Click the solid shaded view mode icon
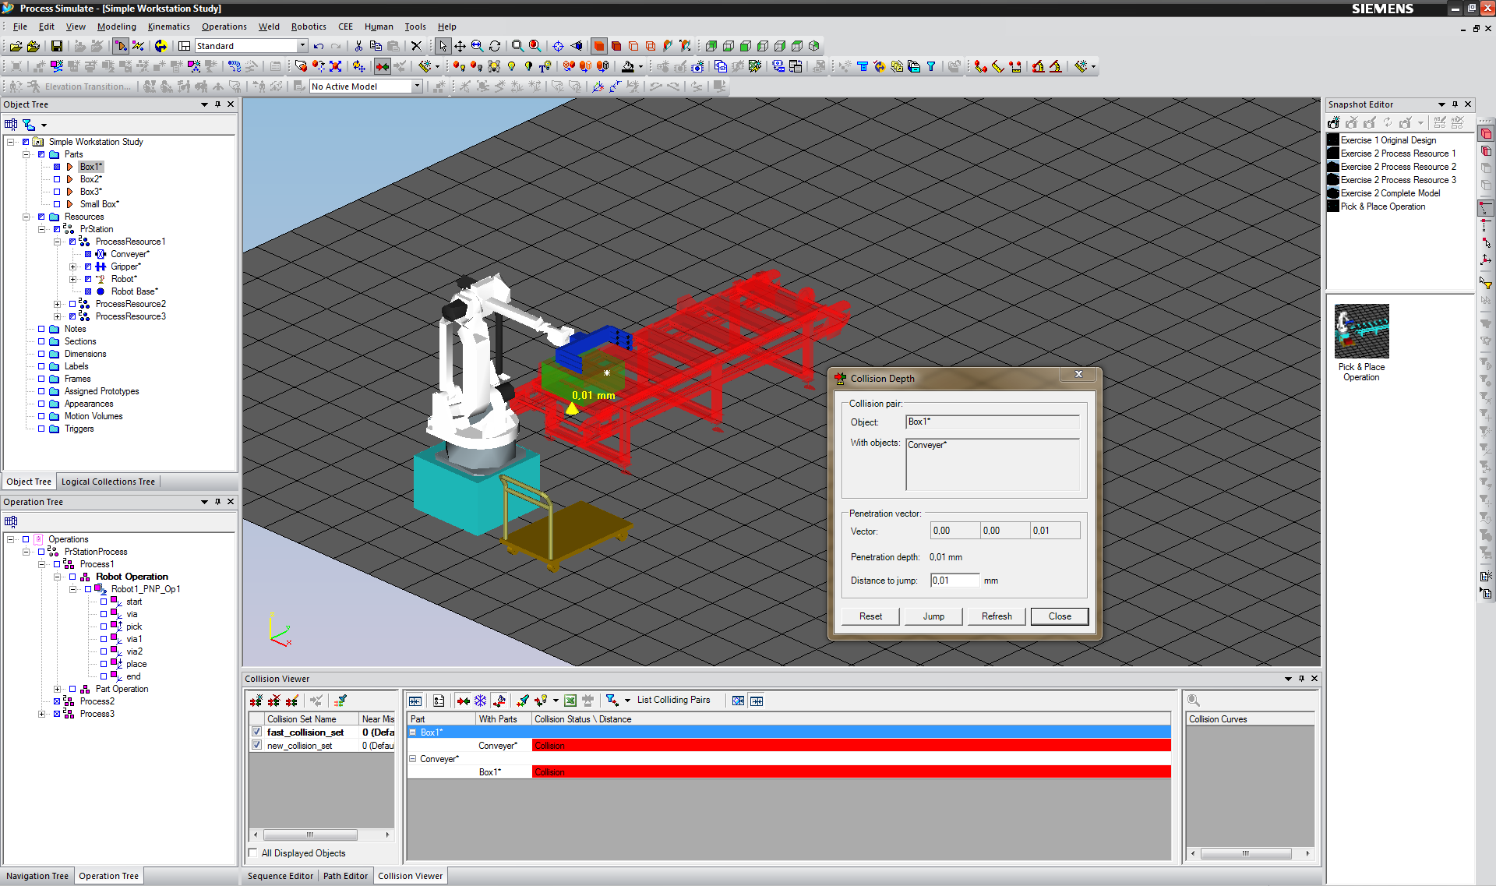The width and height of the screenshot is (1496, 886). tap(598, 46)
